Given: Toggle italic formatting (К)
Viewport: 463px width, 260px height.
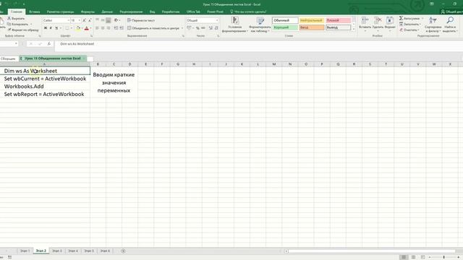Looking at the screenshot, I should (x=51, y=28).
